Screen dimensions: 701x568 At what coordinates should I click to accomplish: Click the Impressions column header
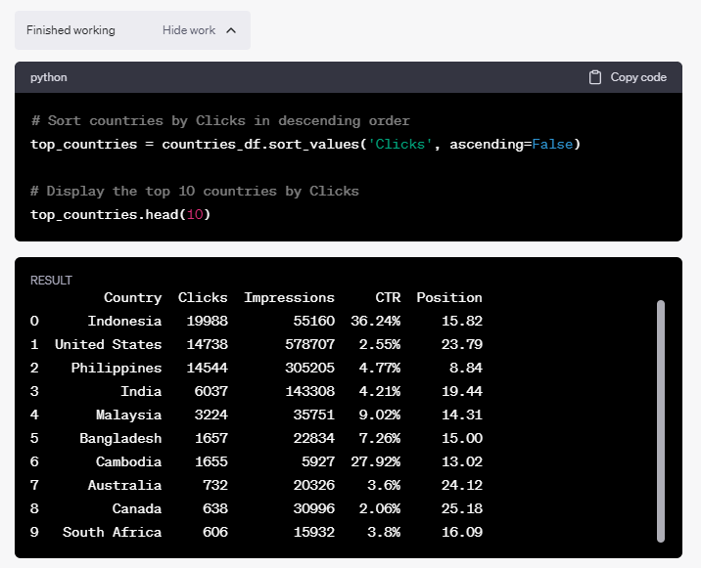click(x=289, y=297)
